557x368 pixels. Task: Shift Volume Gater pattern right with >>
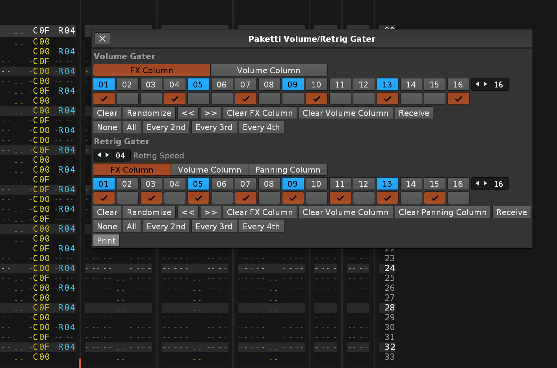coord(211,113)
